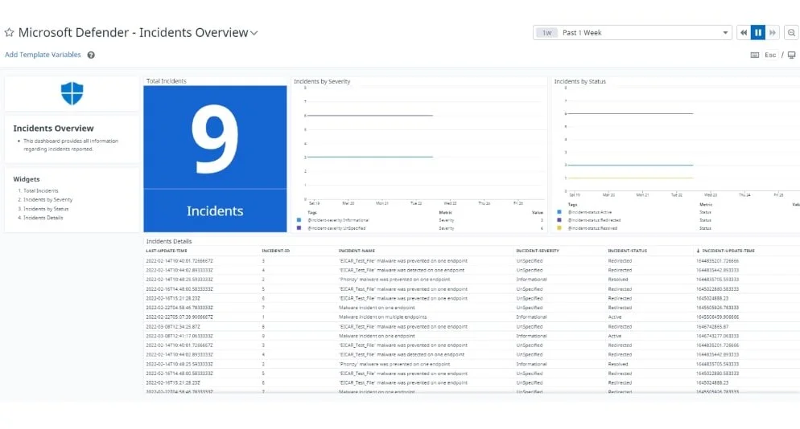
Task: Click the sort arrow beside INCIDENT-UPDATE-TIME
Action: (698, 251)
